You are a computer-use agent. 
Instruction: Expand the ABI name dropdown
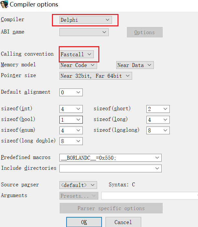point(84,32)
